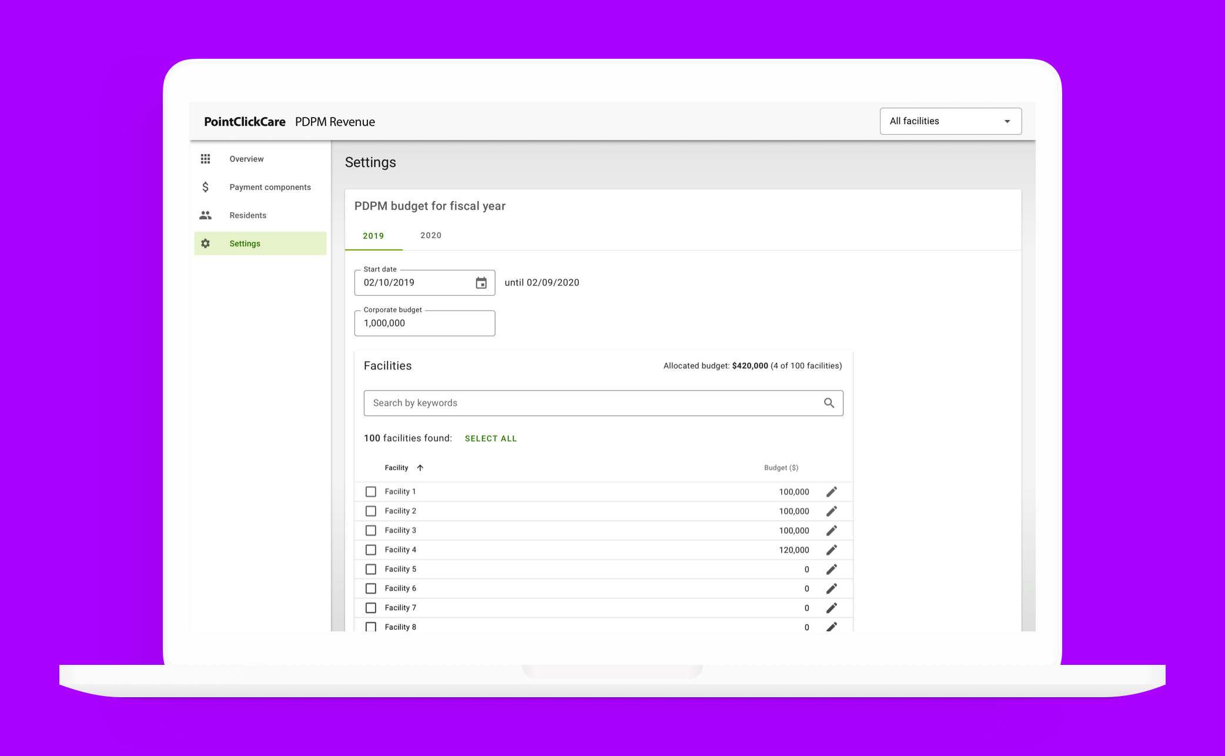Click the Settings gear icon
The image size is (1225, 756).
[205, 243]
